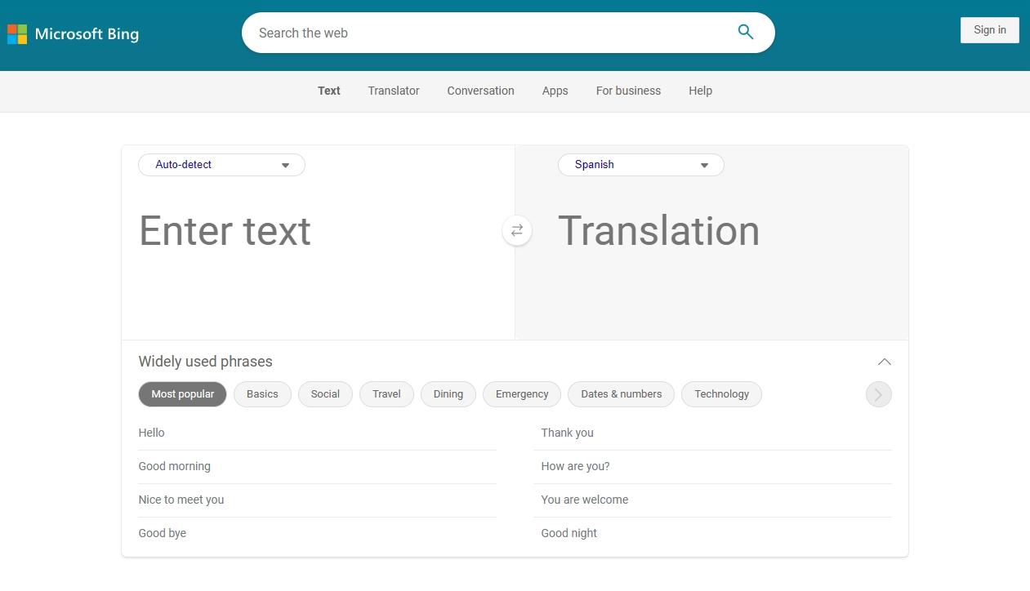Focus the Search the web box
Image resolution: width=1030 pixels, height=591 pixels.
tap(490, 33)
